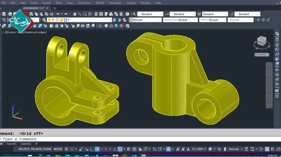The image size is (281, 157).
Task: Expand the layer list dropdown arrow
Action: (110, 20)
